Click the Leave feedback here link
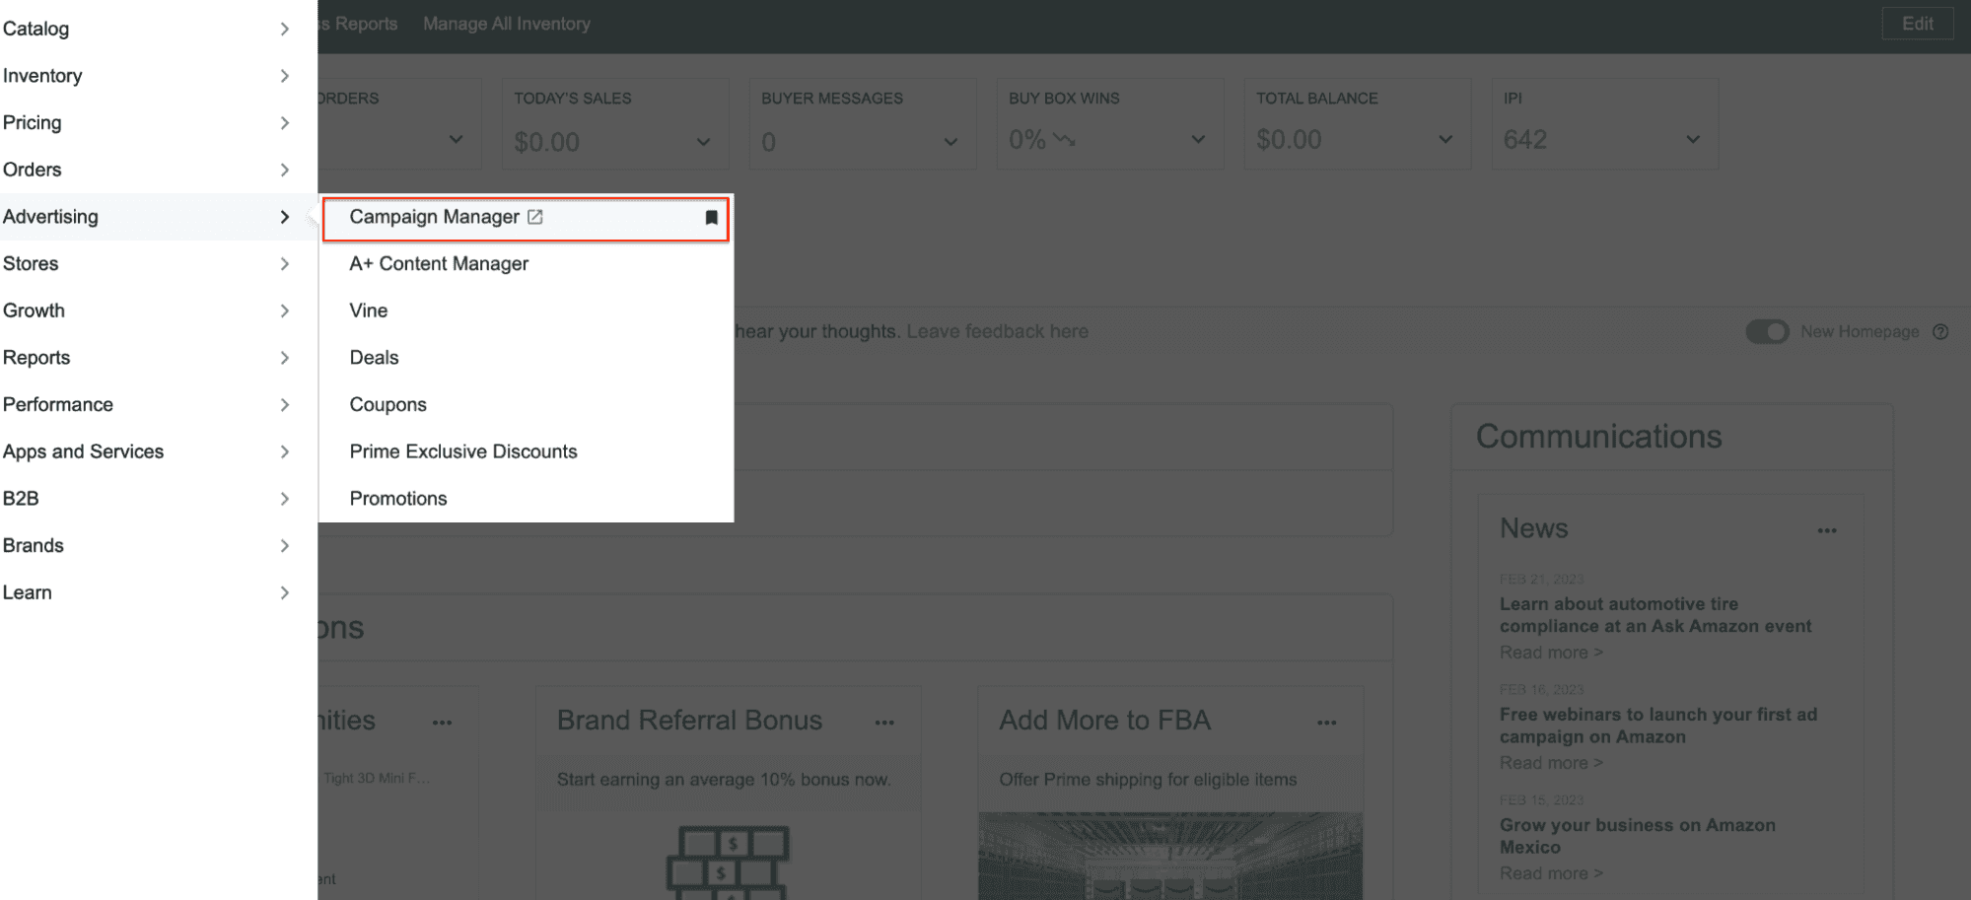 997,331
